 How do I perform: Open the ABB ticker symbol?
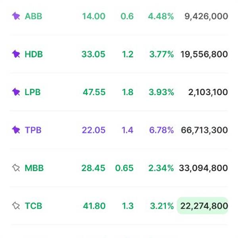33,16
